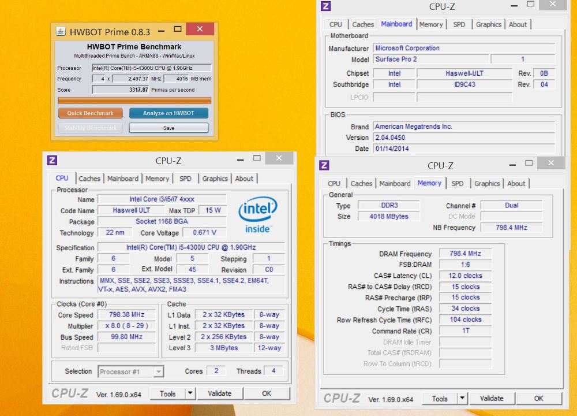Open SPD tab in CPU window

pos(185,179)
